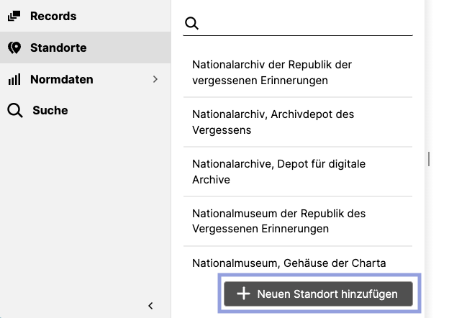
Task: Go to the Suche label in sidebar
Action: 50,111
